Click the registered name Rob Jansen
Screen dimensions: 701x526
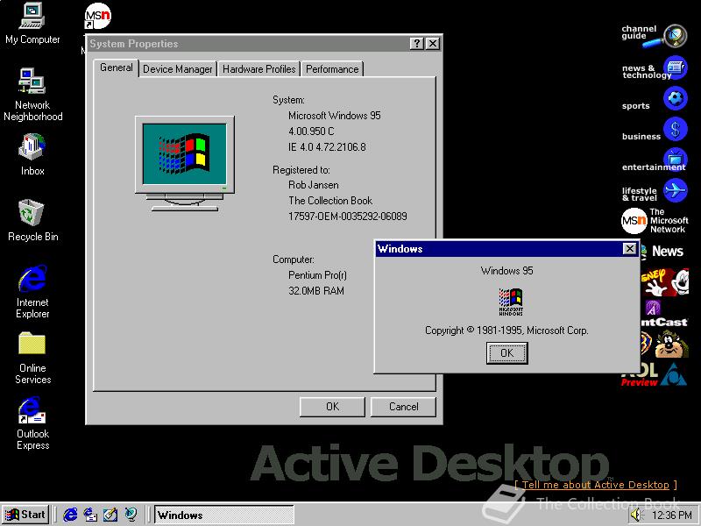pos(314,185)
